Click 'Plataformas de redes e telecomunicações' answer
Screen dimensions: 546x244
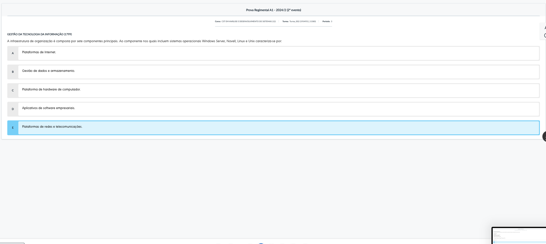[x=52, y=127]
